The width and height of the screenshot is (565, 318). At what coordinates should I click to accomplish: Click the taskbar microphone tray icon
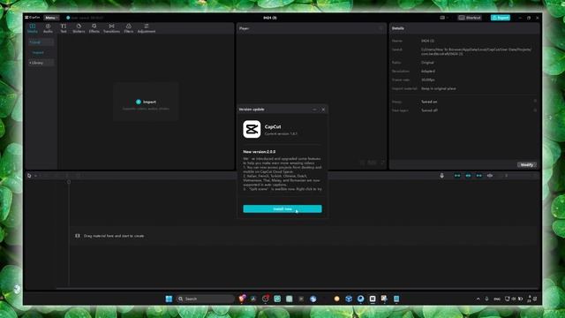486,299
